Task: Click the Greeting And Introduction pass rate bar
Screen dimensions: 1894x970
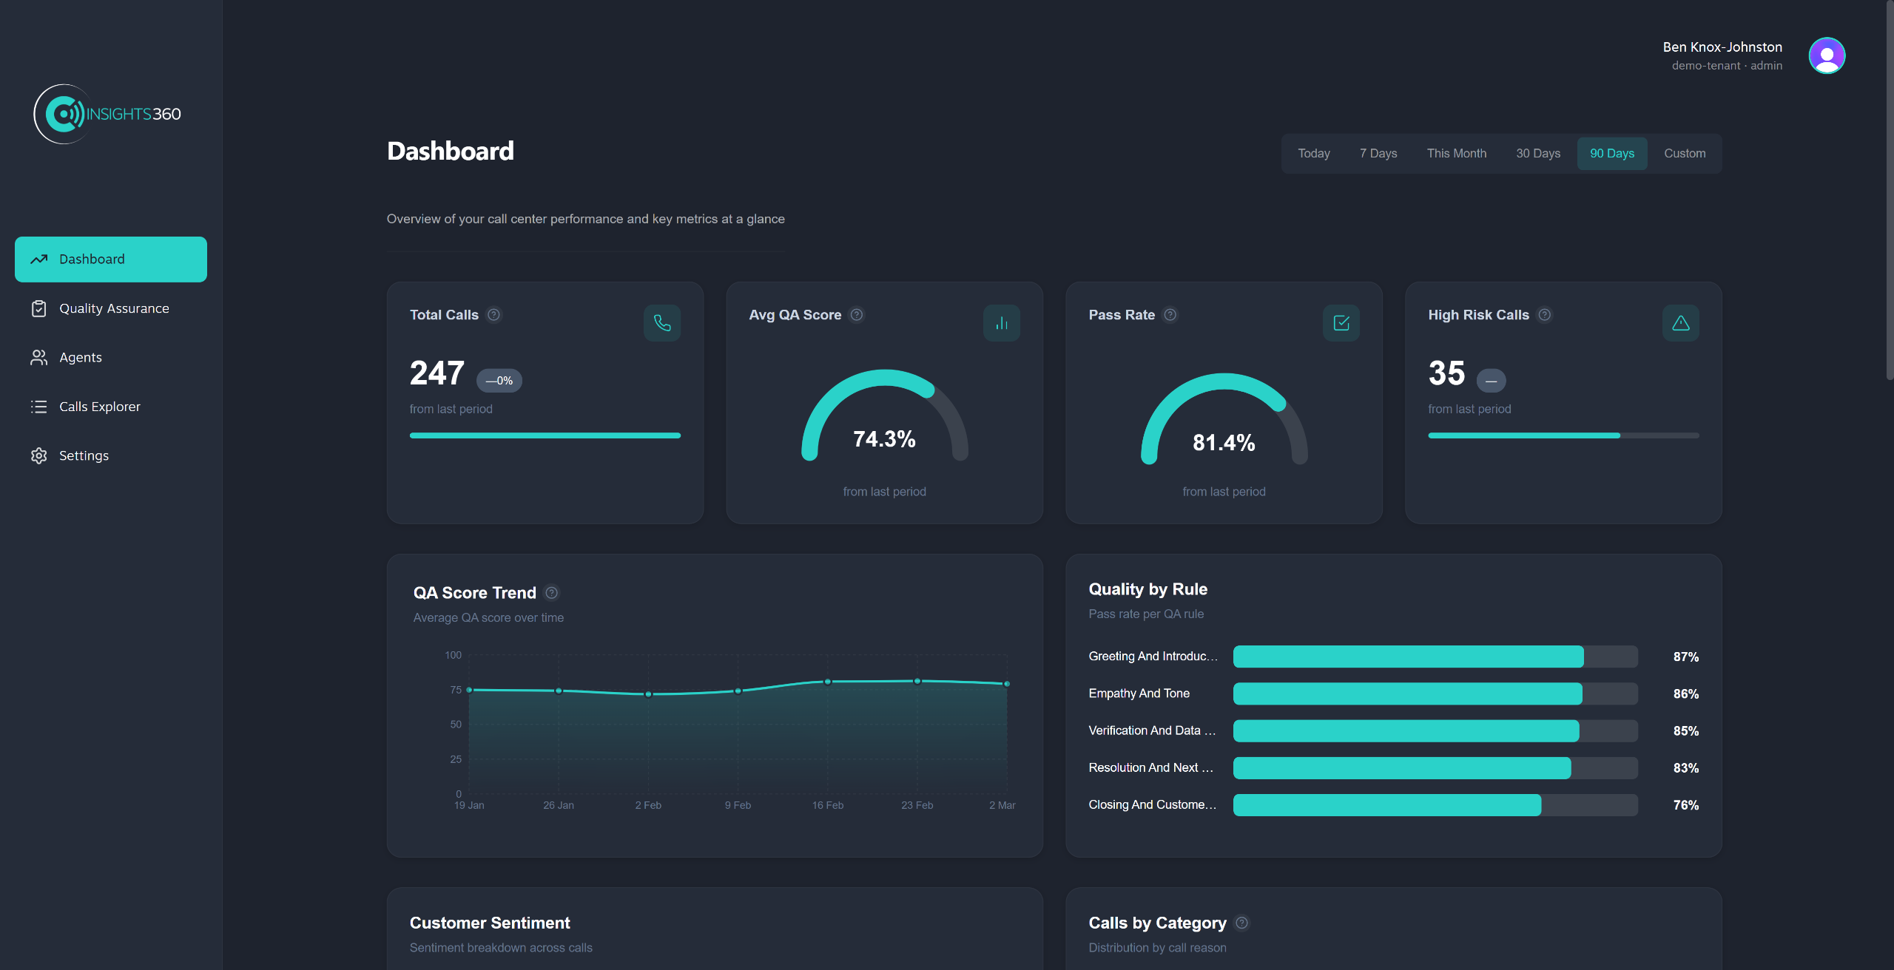Action: click(1407, 657)
